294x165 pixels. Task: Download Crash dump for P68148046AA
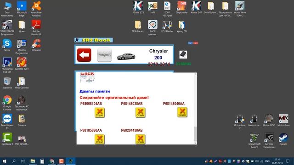[x=182, y=112]
